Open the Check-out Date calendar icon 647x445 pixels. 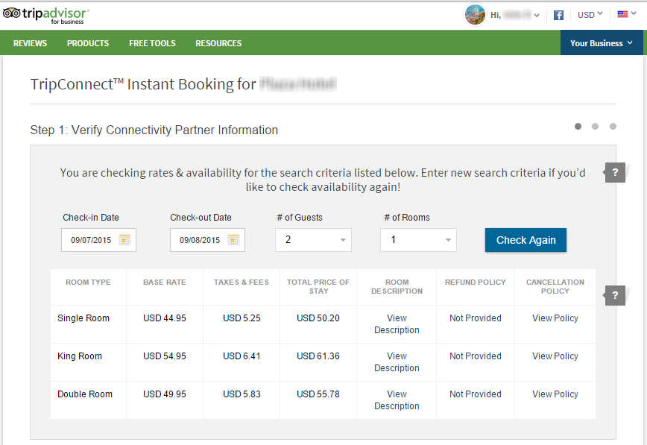coord(233,240)
